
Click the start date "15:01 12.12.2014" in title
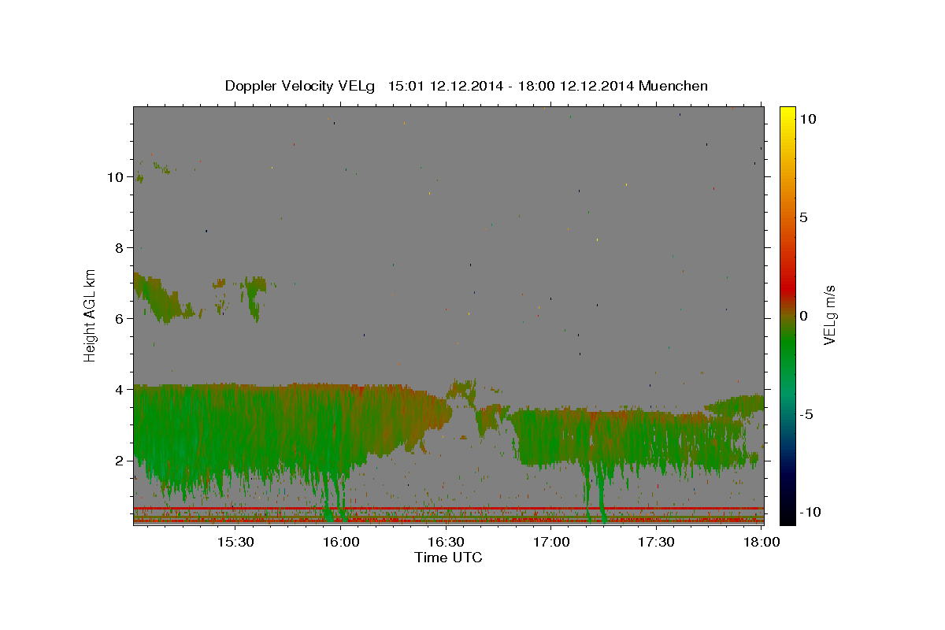[444, 86]
